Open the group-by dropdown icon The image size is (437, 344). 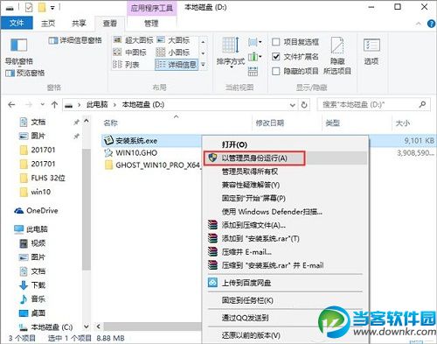tap(254, 42)
